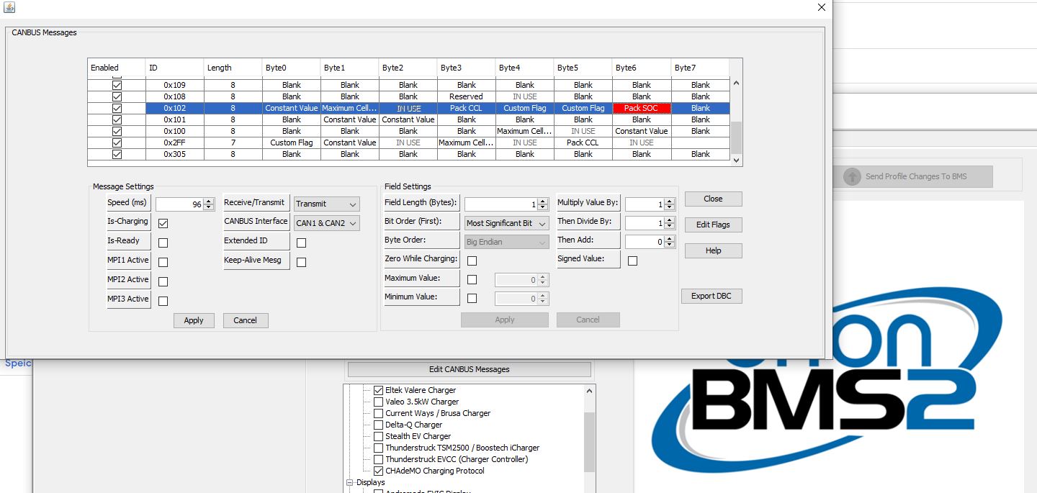Check the Delta-Q Charger option
This screenshot has width=1037, height=493.
tap(378, 425)
